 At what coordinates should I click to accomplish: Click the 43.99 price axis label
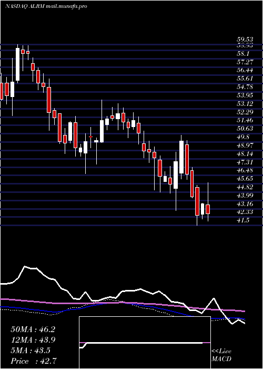click(245, 195)
